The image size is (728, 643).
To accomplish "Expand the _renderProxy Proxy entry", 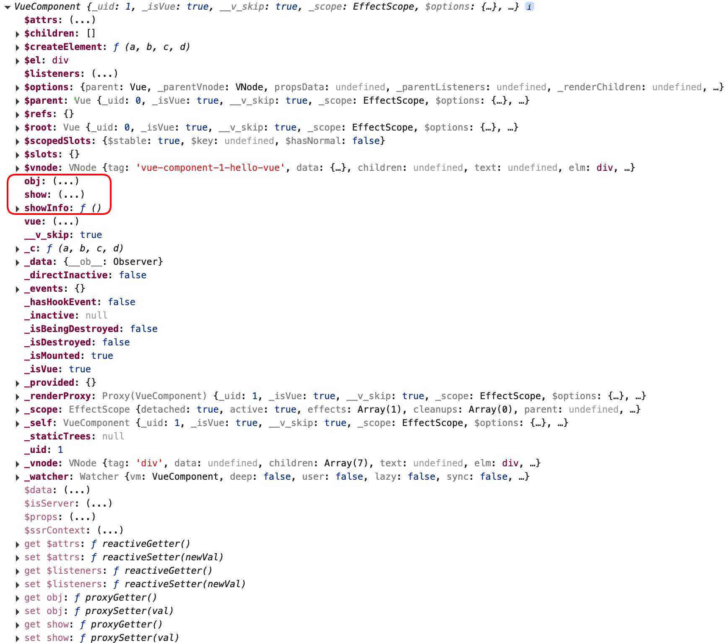I will coord(17,397).
